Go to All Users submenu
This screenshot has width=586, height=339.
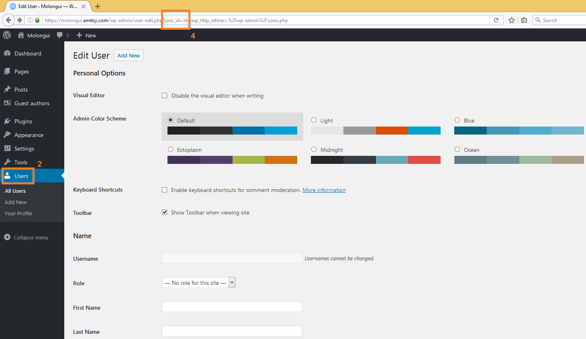click(x=15, y=191)
